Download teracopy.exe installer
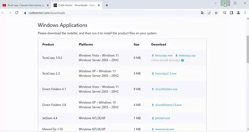249x132 pixels. tap(162, 55)
